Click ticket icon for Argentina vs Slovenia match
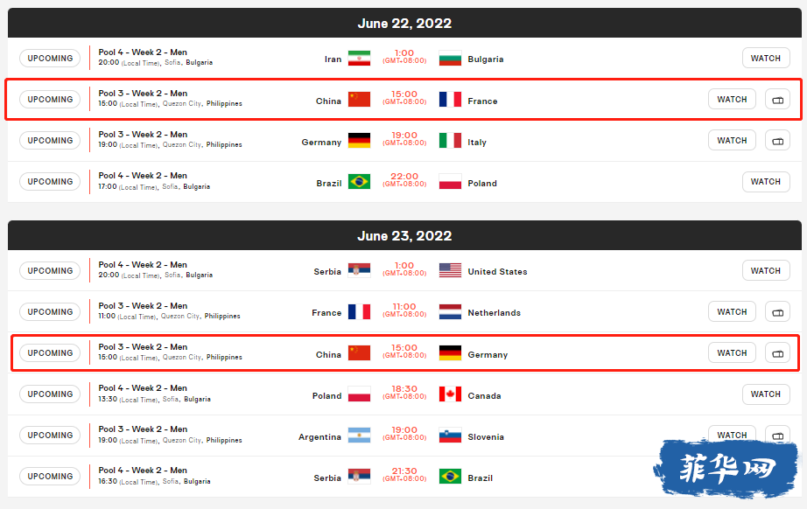 click(x=777, y=435)
